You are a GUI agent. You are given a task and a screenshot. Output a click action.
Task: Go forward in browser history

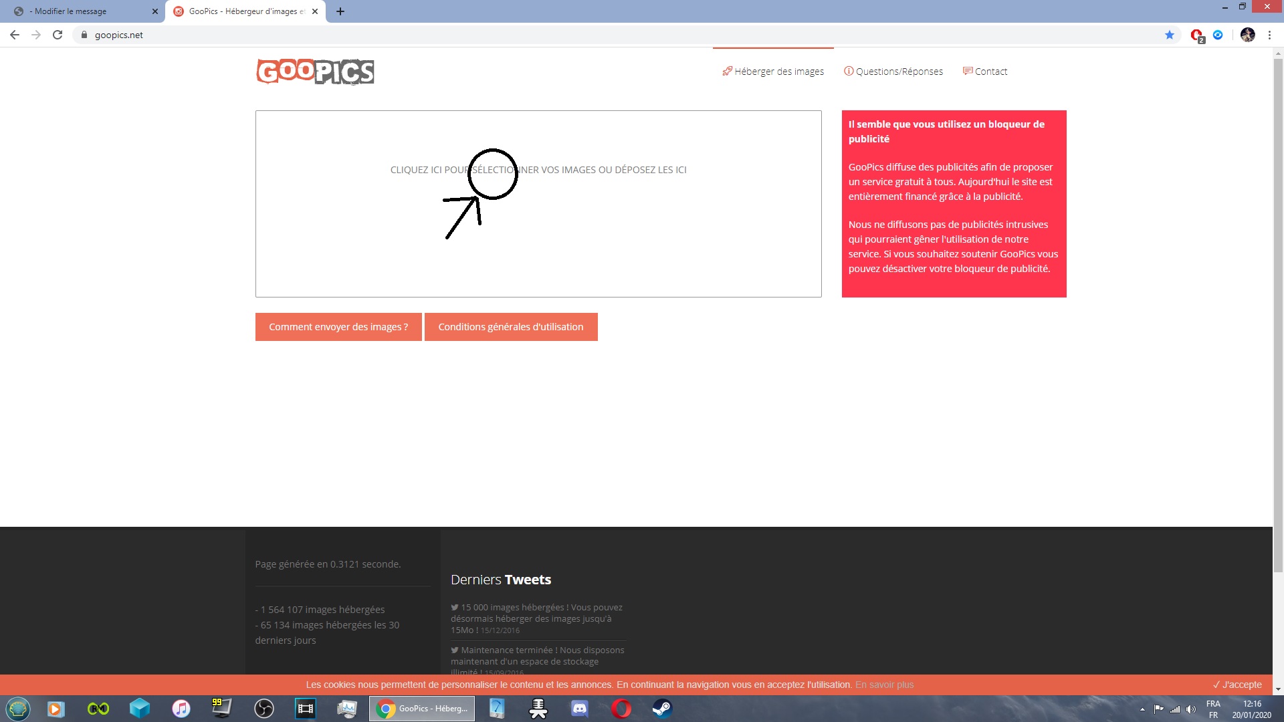pyautogui.click(x=36, y=35)
